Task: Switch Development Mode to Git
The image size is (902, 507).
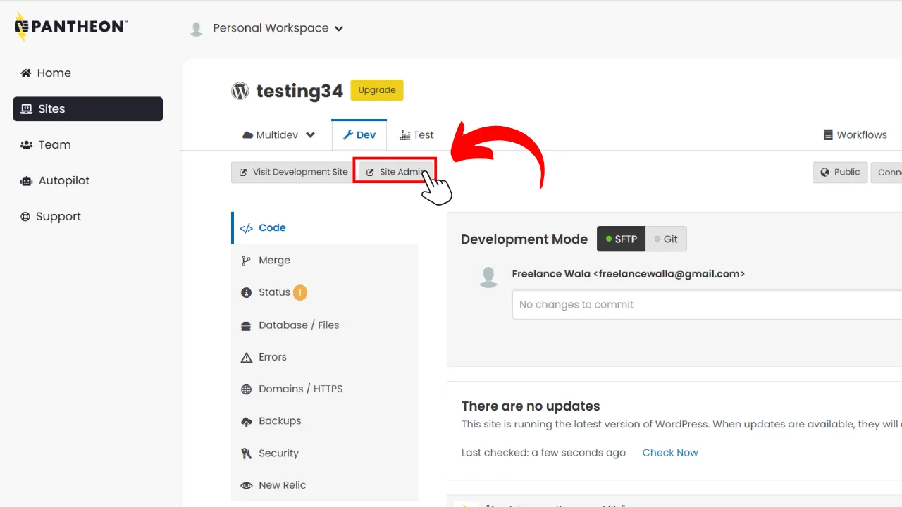Action: (x=666, y=239)
